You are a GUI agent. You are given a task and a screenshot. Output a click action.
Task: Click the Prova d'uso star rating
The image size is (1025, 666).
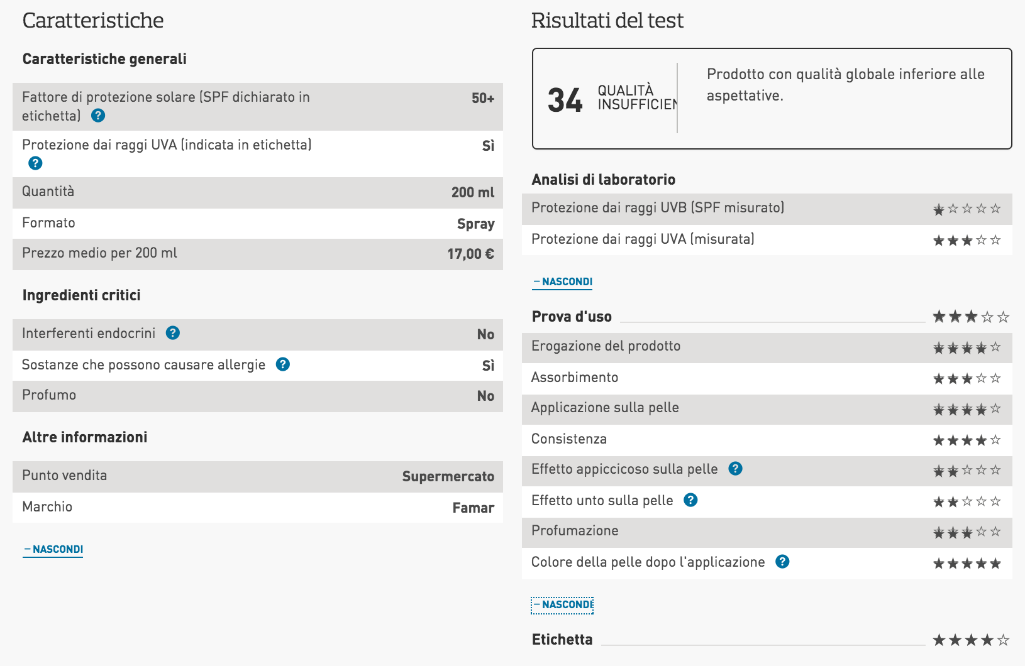coord(971,317)
